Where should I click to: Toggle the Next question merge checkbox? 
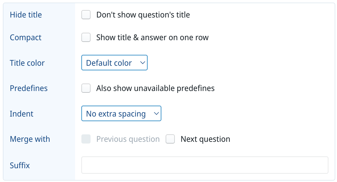[x=170, y=139]
